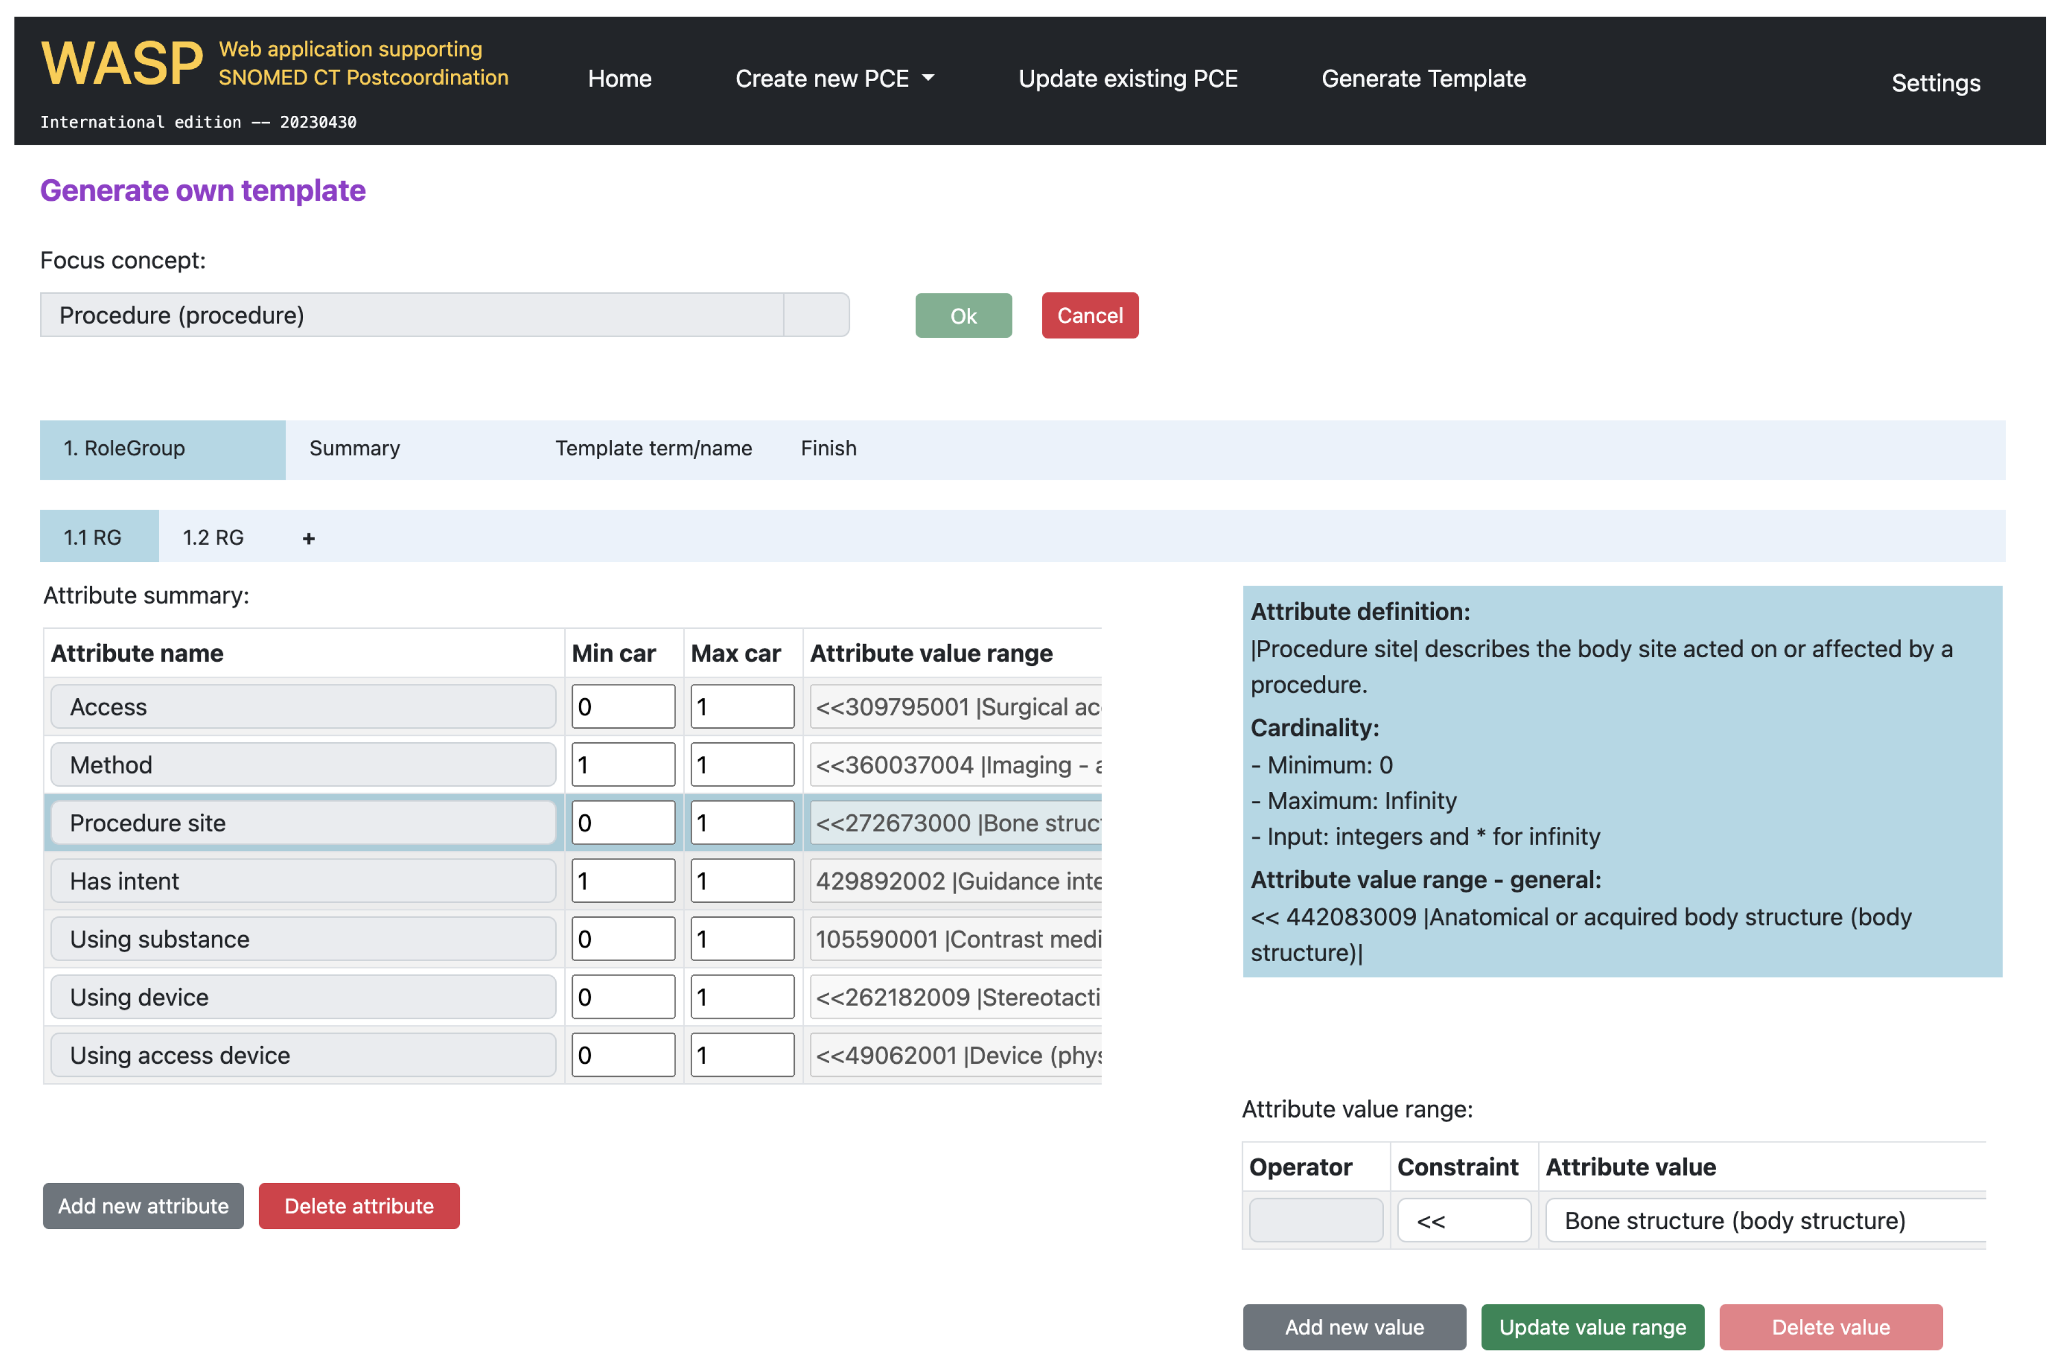This screenshot has width=2064, height=1366.
Task: Click Delete attribute button
Action: [358, 1206]
